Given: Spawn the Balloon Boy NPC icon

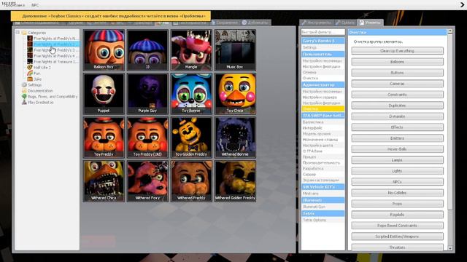Looking at the screenshot, I should click(104, 50).
